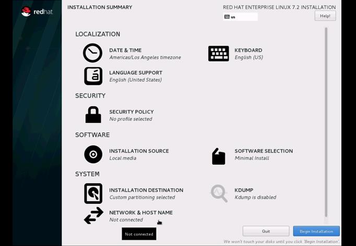Click 'No profile selected' status text
The width and height of the screenshot is (356, 246).
point(131,119)
